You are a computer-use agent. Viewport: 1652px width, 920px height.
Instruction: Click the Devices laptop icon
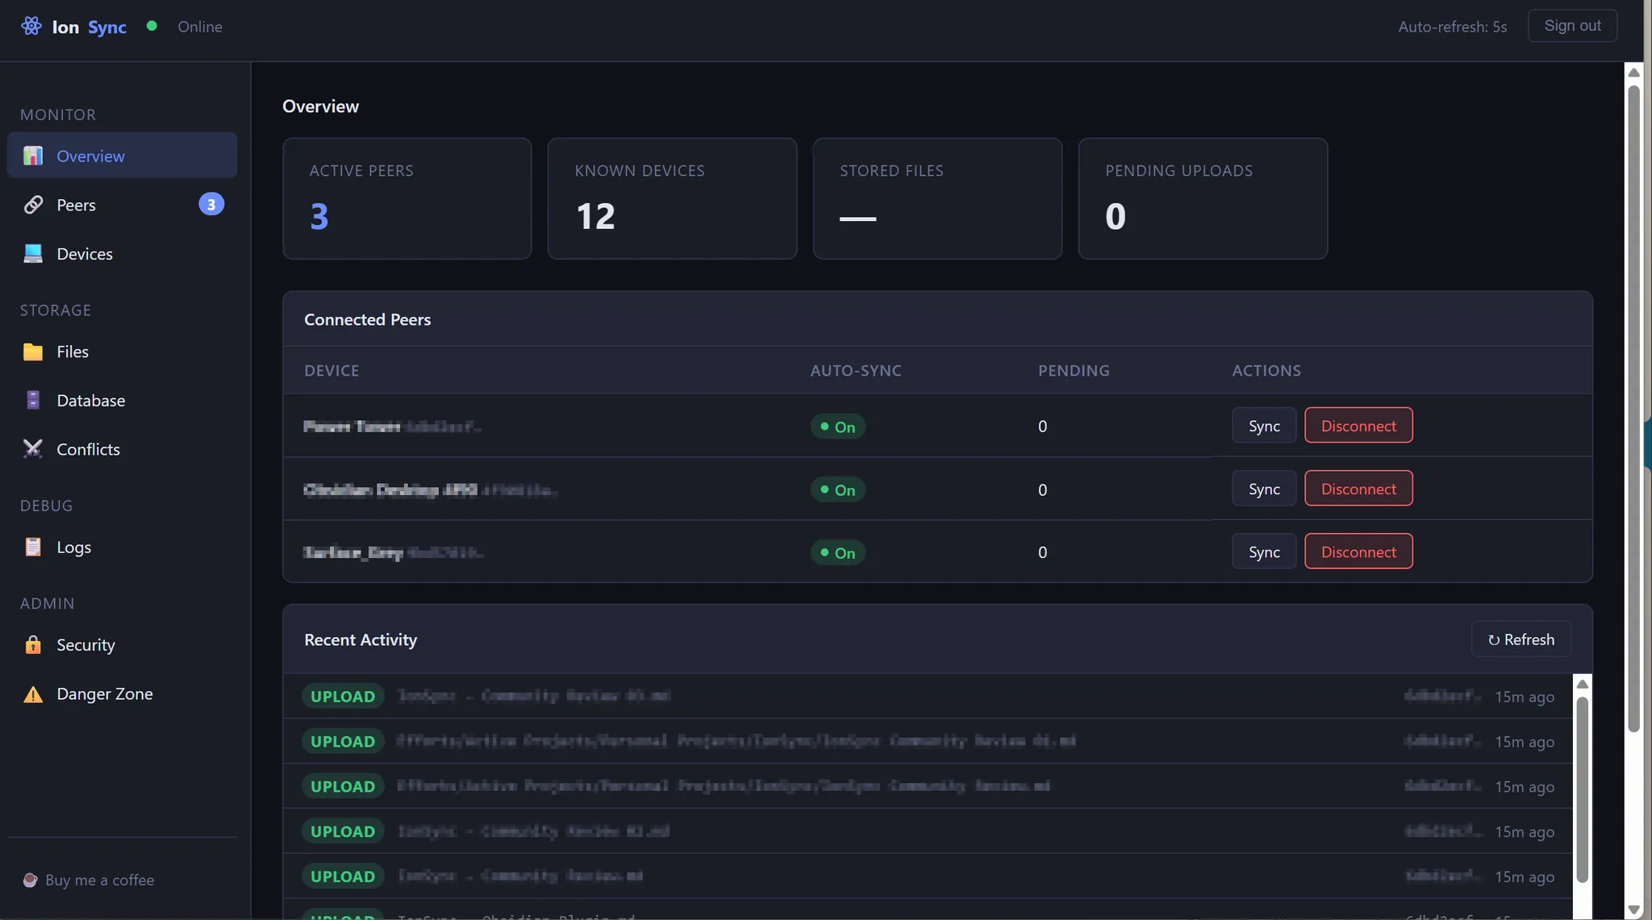[33, 253]
